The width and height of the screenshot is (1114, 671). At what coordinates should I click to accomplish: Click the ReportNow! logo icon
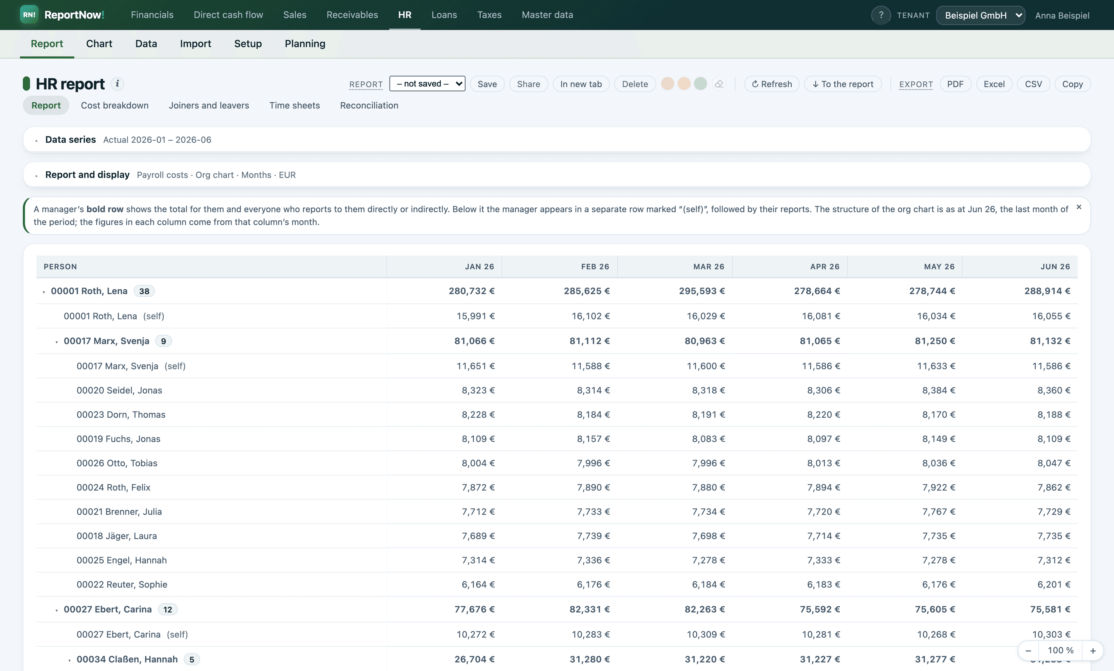[29, 15]
